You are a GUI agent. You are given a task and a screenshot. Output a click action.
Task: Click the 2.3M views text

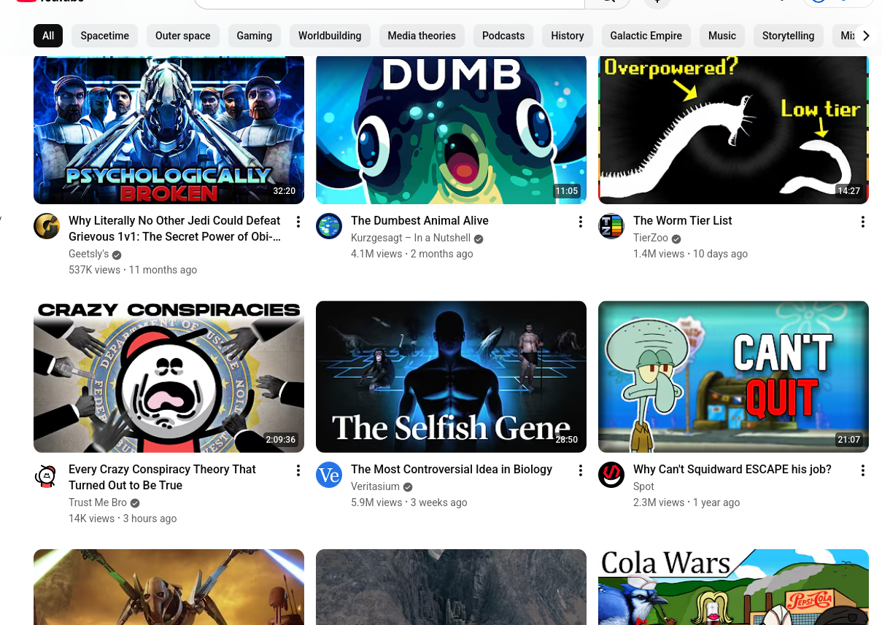(659, 502)
